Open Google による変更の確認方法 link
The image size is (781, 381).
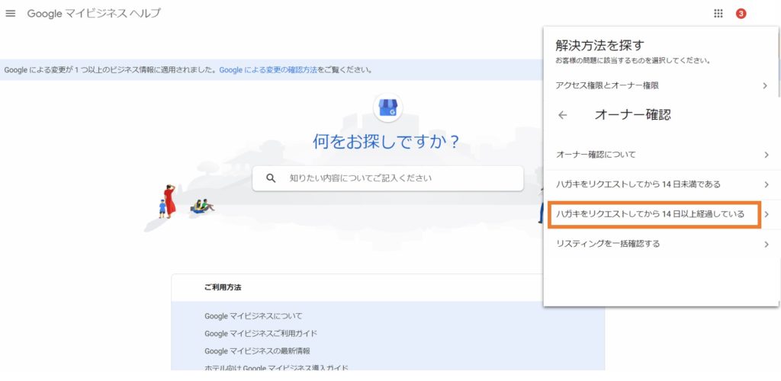click(268, 69)
